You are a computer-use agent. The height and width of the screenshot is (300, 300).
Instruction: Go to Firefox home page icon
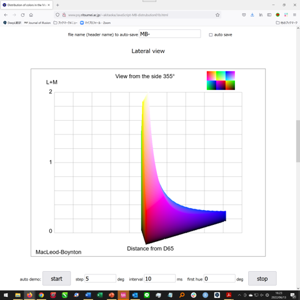point(31,15)
